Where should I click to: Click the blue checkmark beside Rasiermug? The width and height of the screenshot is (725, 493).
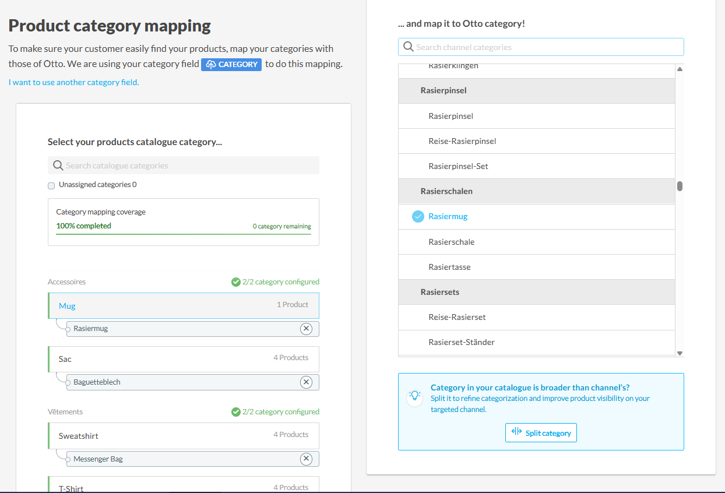[x=418, y=216]
